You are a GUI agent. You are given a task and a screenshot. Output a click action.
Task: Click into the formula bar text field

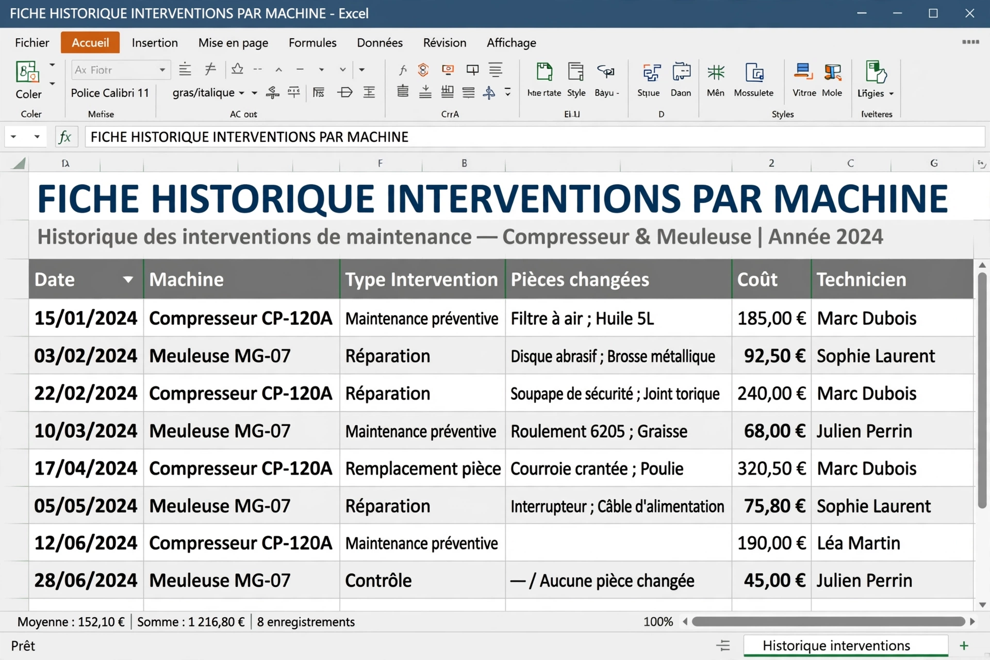pyautogui.click(x=535, y=137)
